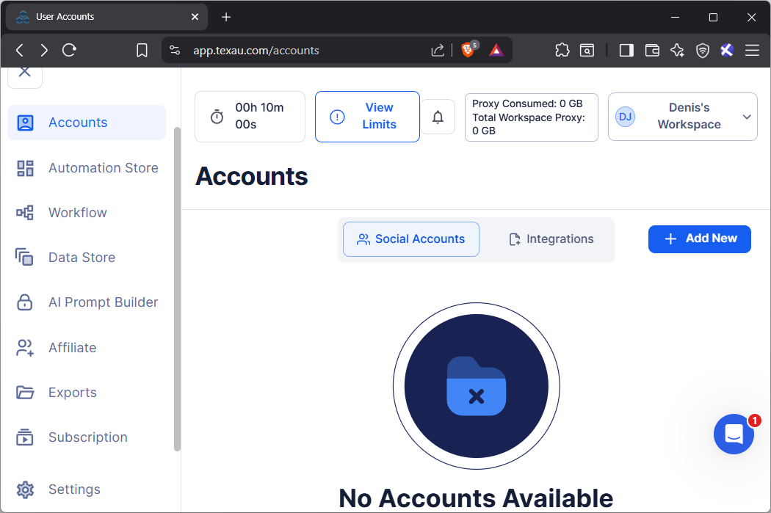Open the browser hamburger menu
Viewport: 771px width, 513px height.
[x=752, y=50]
